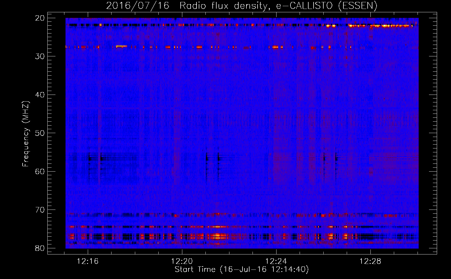Click the plot title mentioning e-CALLISTO (ESSEN)
The image size is (451, 279).
242,6
